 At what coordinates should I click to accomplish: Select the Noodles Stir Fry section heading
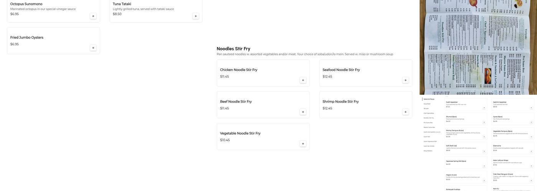pos(233,49)
